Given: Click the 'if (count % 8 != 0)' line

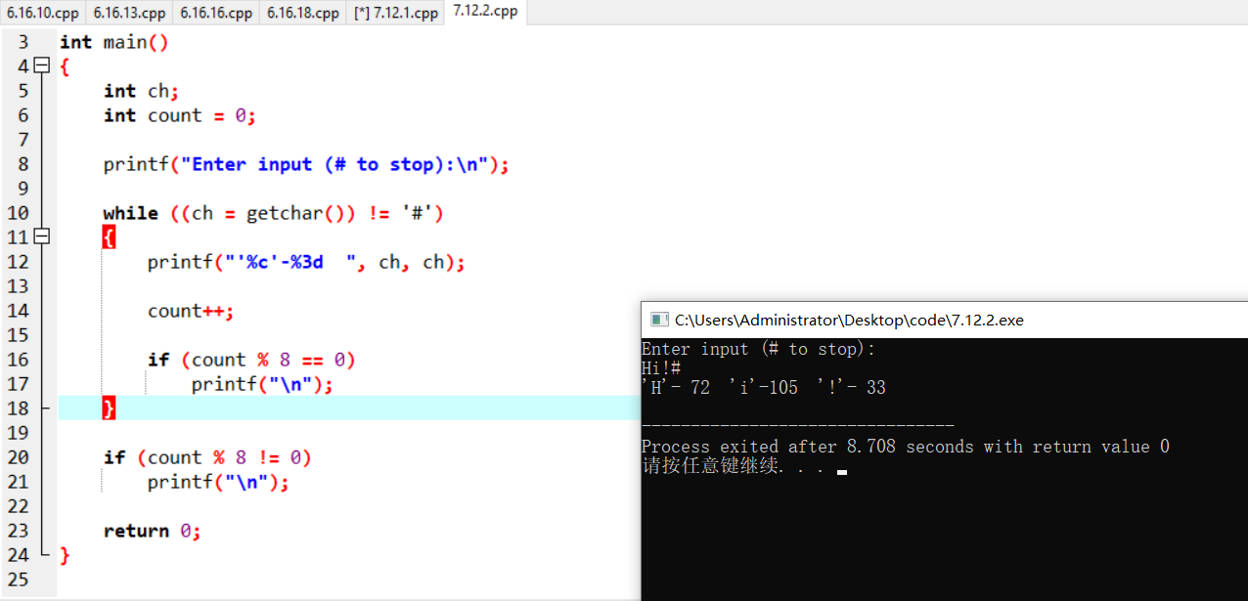Looking at the screenshot, I should (207, 457).
